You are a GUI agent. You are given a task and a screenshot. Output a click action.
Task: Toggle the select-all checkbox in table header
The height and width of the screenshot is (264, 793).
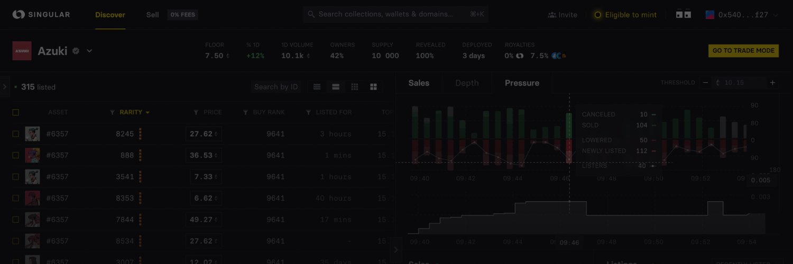[x=16, y=112]
